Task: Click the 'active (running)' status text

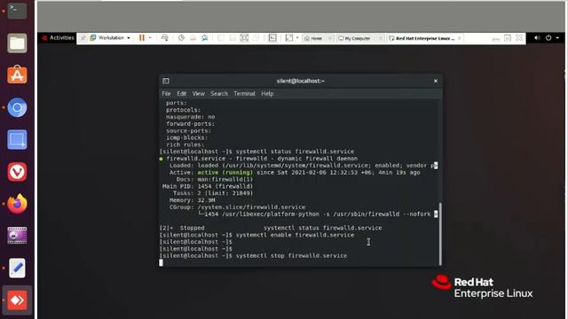Action: click(x=225, y=173)
